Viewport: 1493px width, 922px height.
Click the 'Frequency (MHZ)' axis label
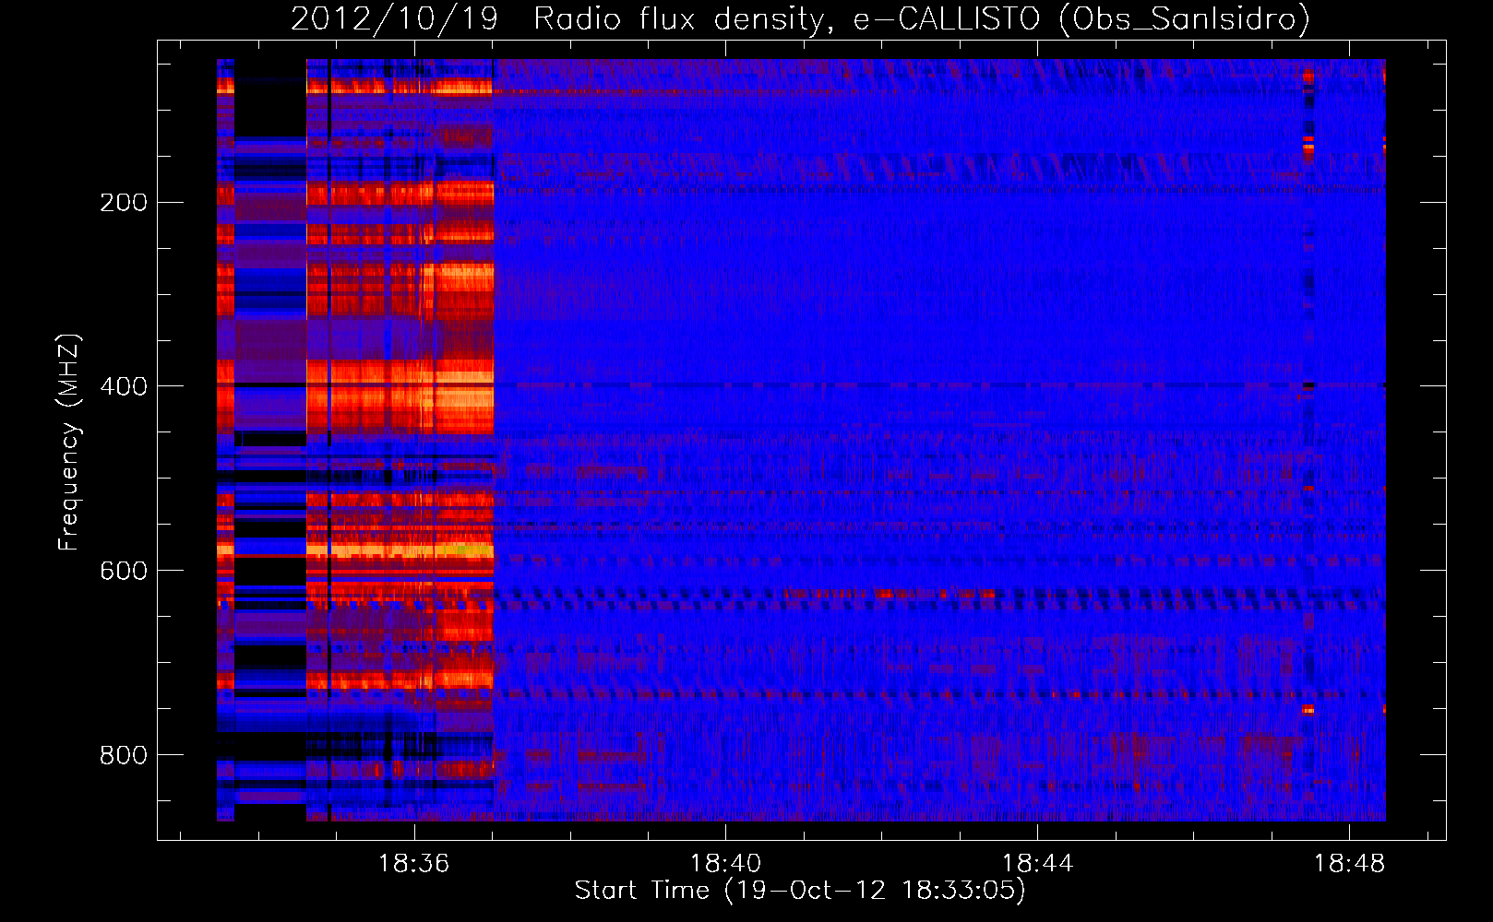69,443
